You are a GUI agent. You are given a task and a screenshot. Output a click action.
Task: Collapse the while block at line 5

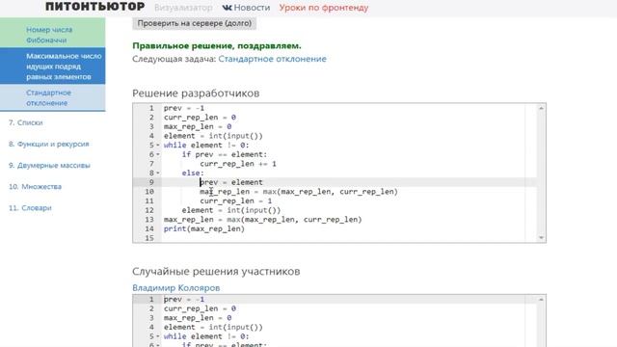tap(158, 146)
